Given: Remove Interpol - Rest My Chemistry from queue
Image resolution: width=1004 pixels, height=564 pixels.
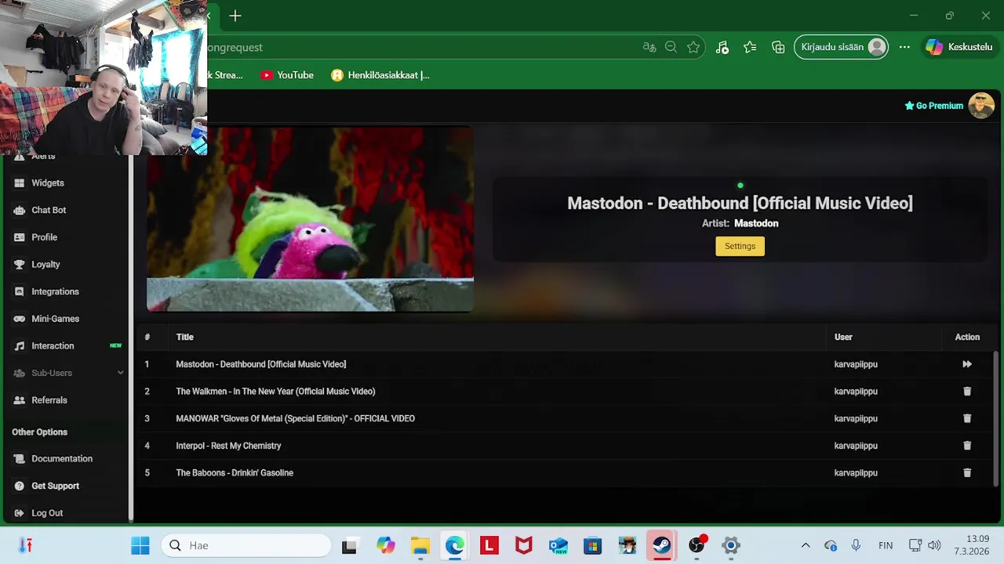Looking at the screenshot, I should coord(967,446).
